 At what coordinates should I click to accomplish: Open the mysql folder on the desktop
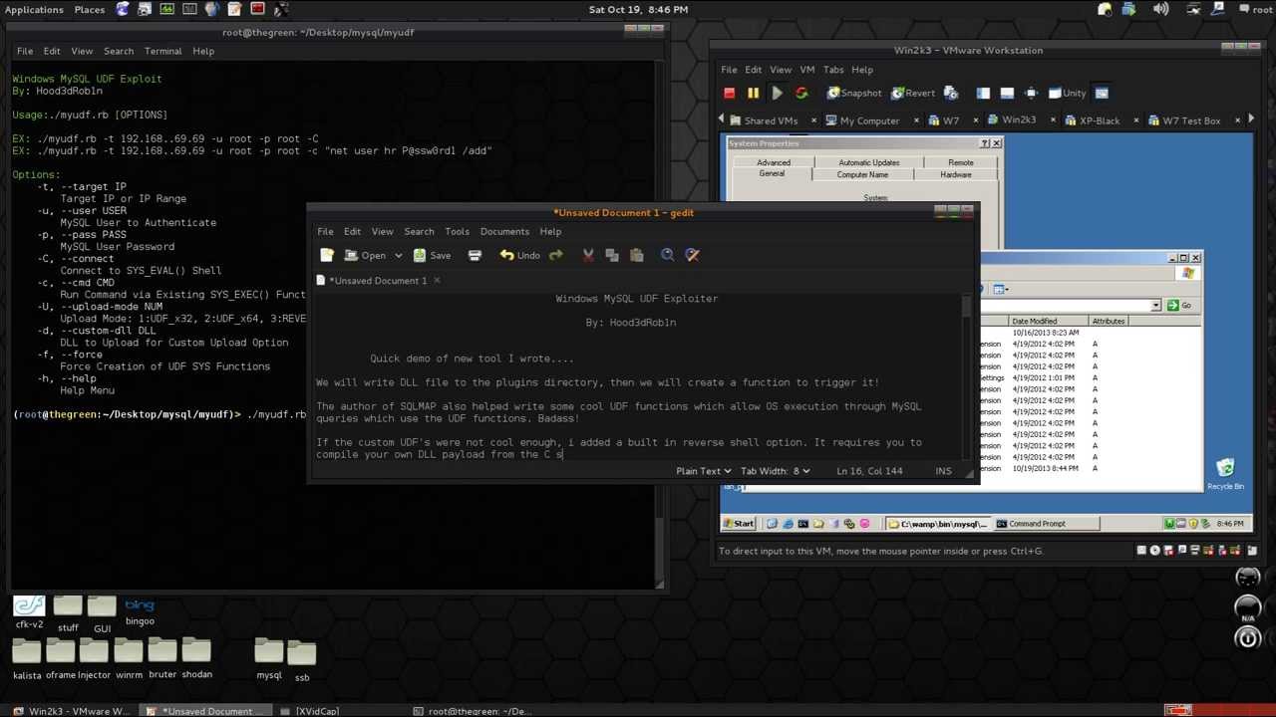(269, 659)
